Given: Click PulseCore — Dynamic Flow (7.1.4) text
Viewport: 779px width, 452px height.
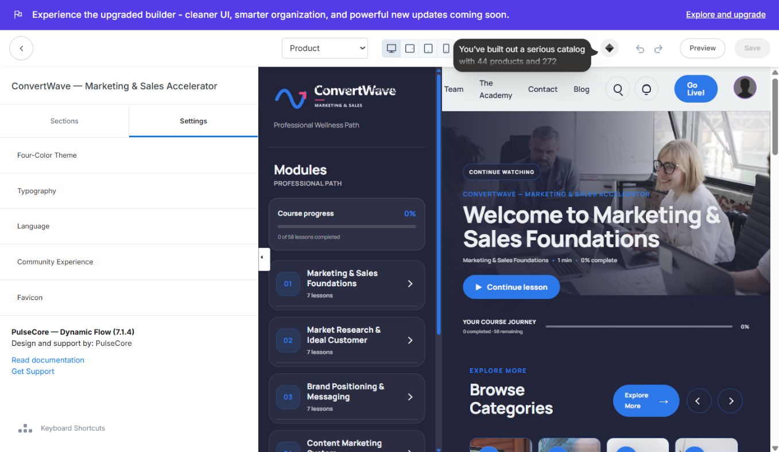Looking at the screenshot, I should (x=73, y=332).
